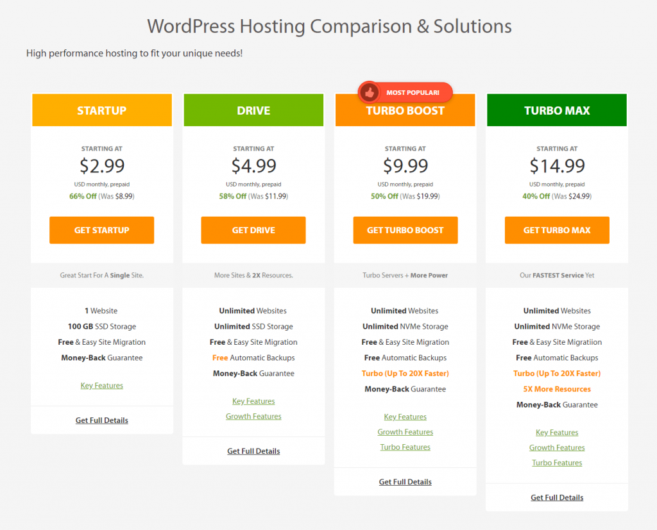Open Get Full Details for Startup plan
The image size is (657, 530).
102,420
